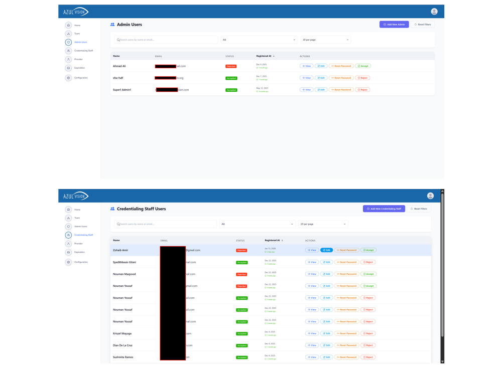Image resolution: width=502 pixels, height=376 pixels.
Task: Click Edit for sfse fsdf
Action: tap(321, 78)
